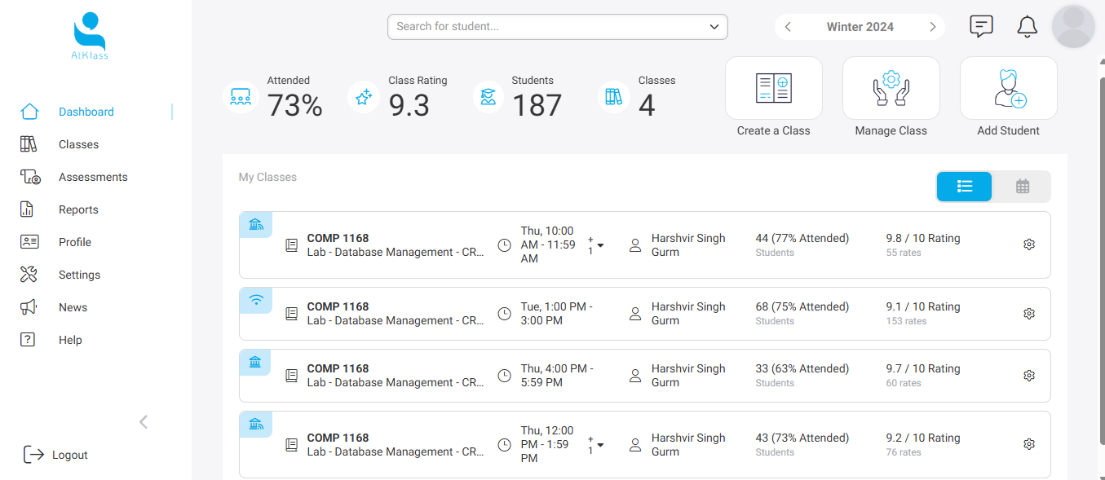Click the Create a Class icon

tap(773, 88)
